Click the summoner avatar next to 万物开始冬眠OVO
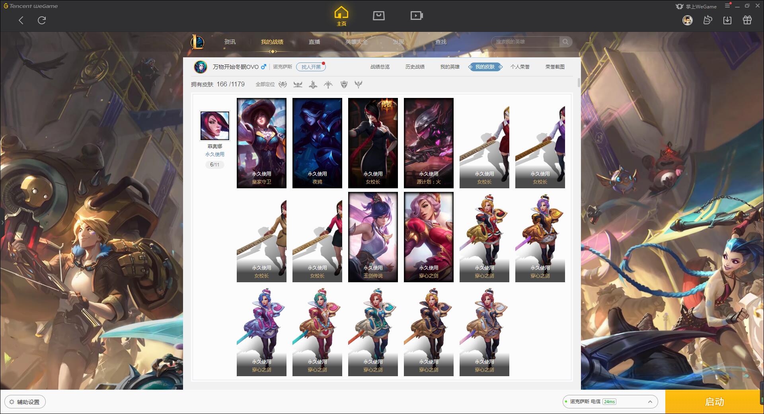The height and width of the screenshot is (414, 764). (201, 67)
